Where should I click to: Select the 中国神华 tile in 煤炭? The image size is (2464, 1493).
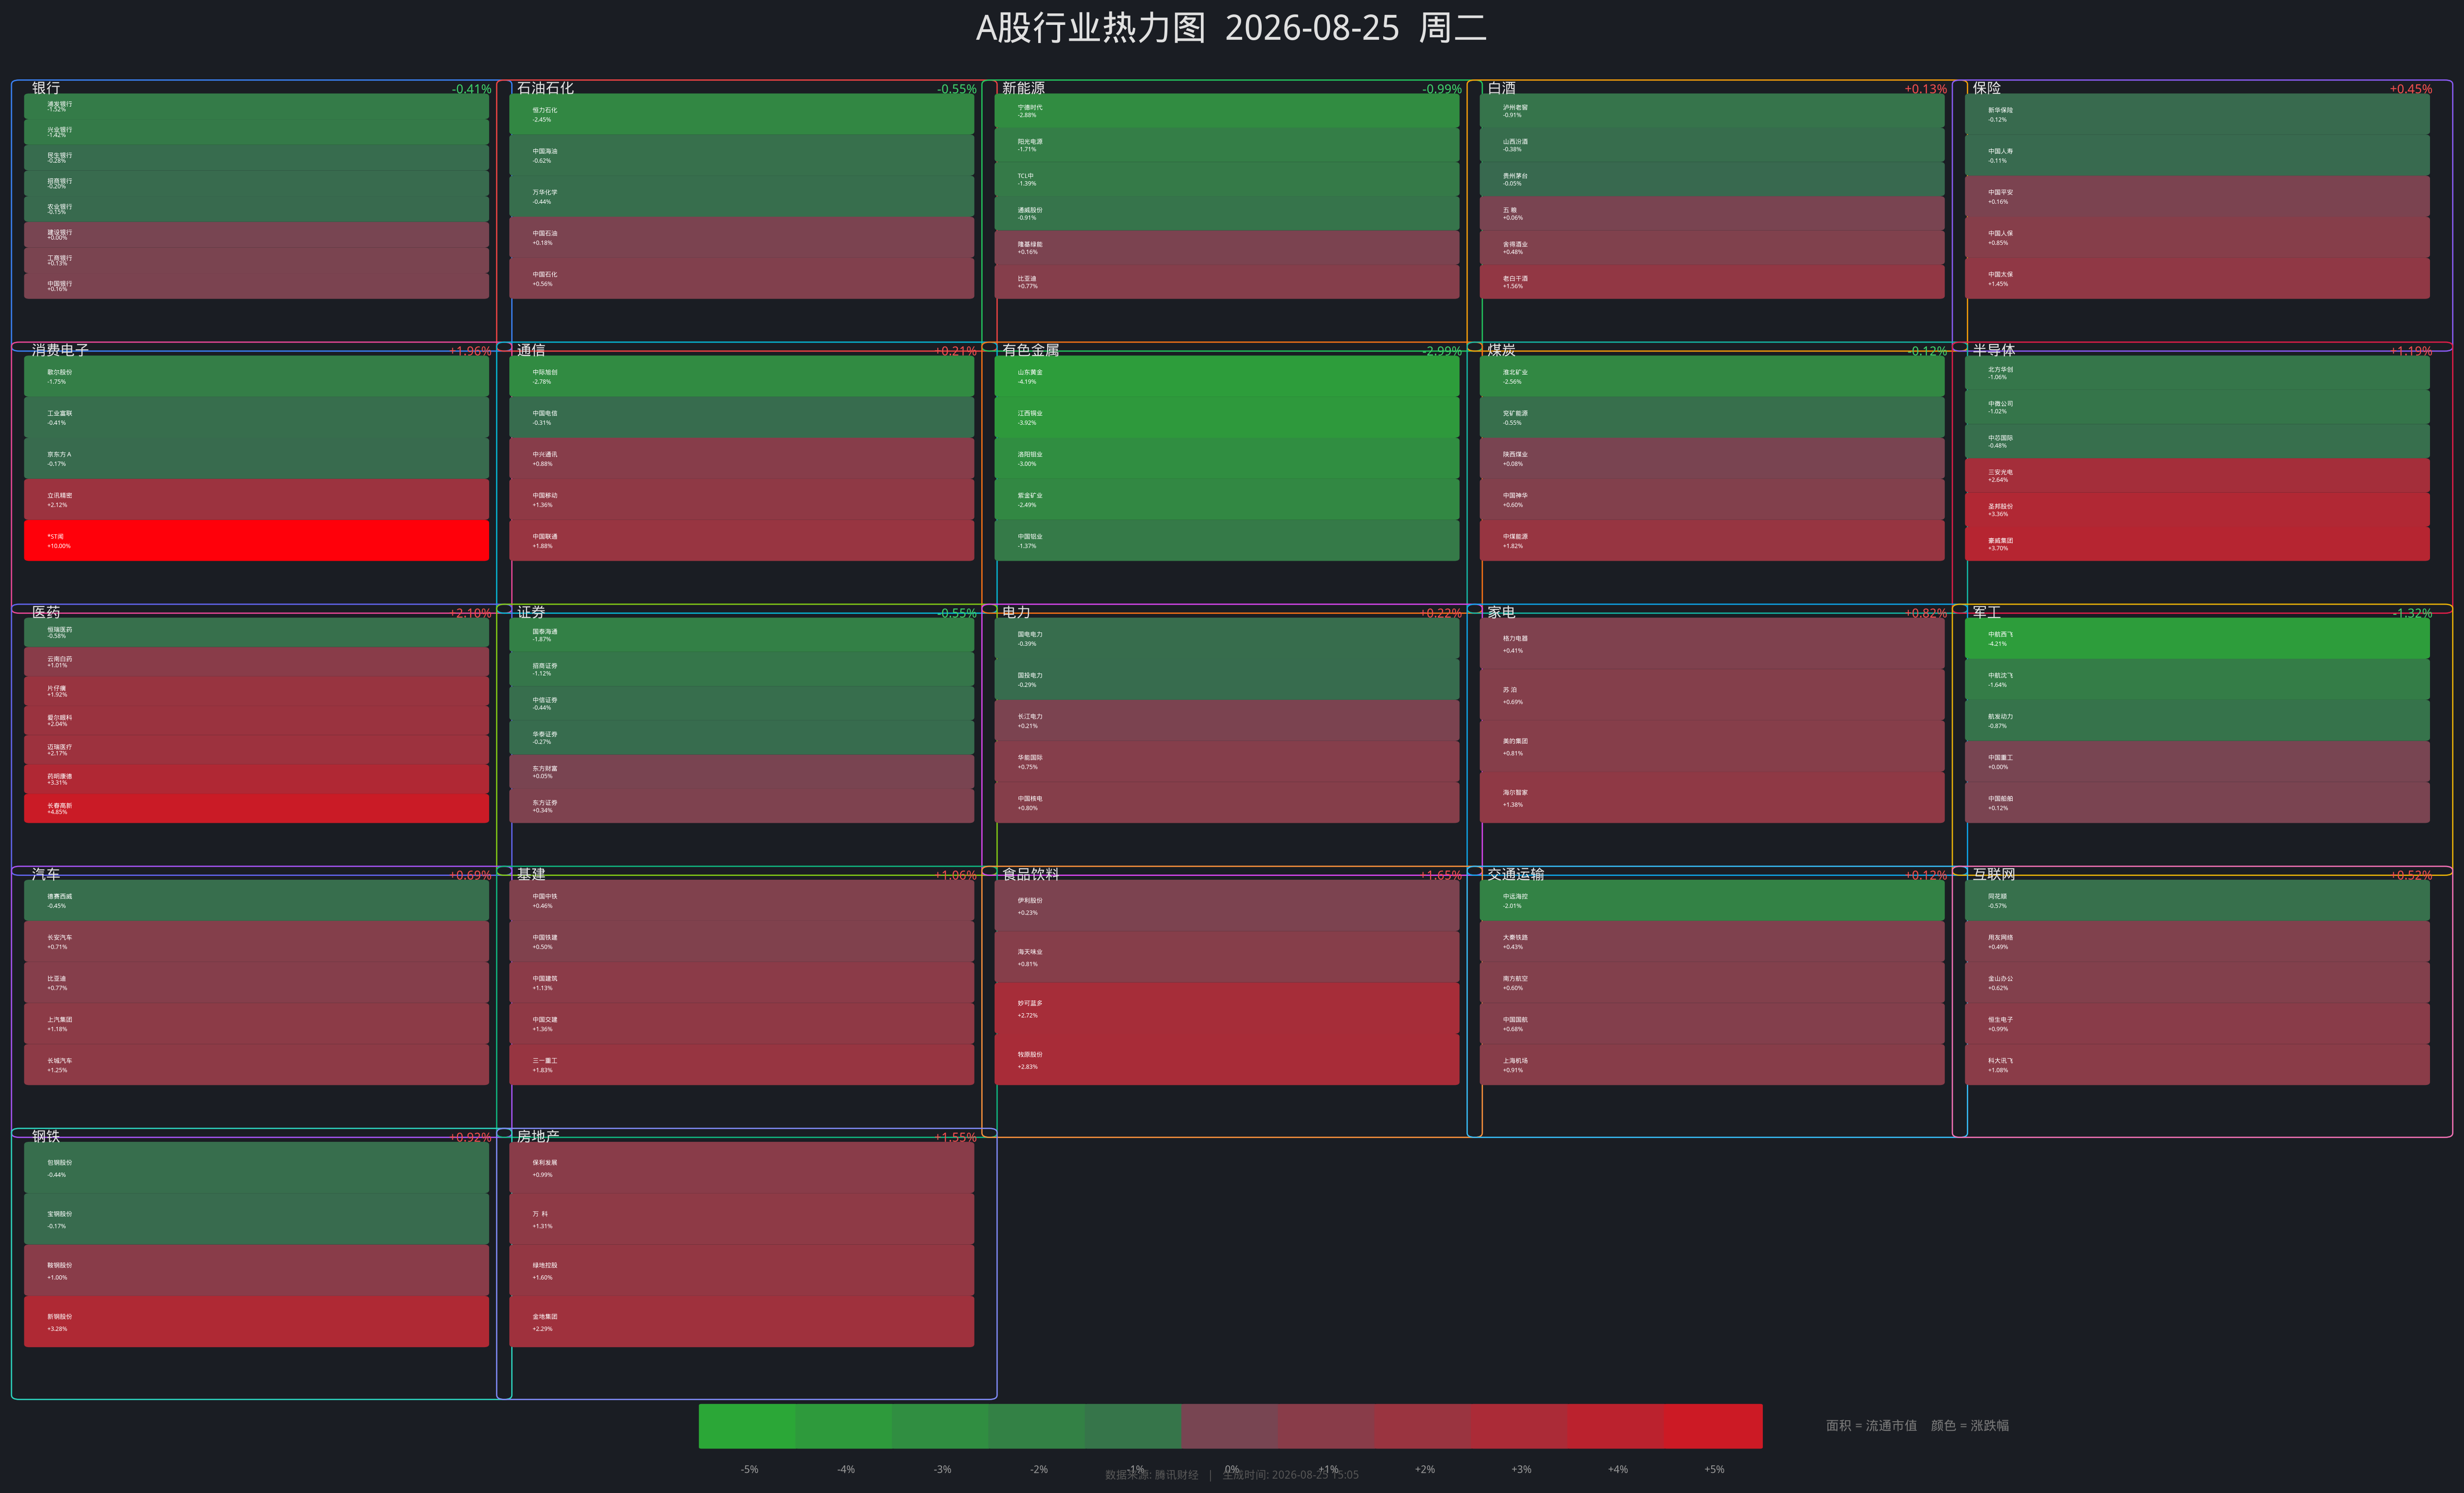pos(1712,500)
